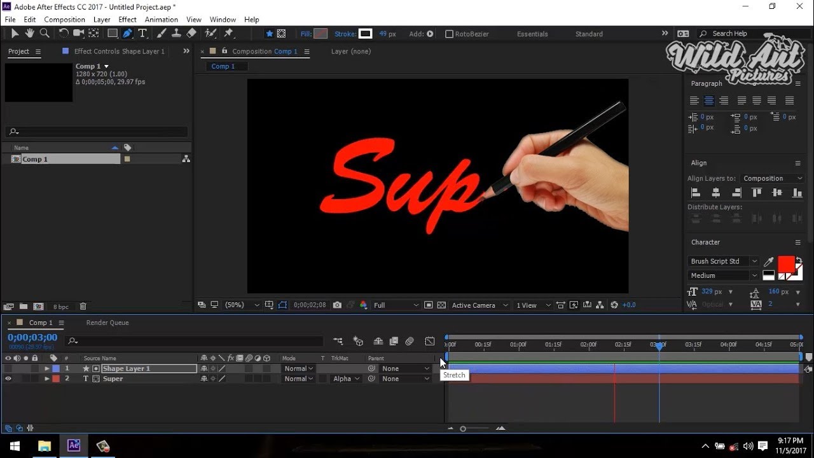
Task: Select the Brush tool
Action: coord(162,34)
